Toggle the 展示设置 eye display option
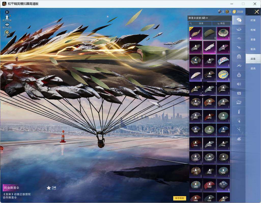The width and height of the screenshot is (261, 203). (7, 26)
